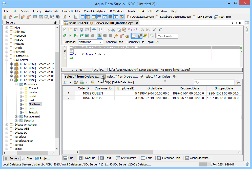Close the sa@10.1.1.93 query tab
The height and width of the screenshot is (169, 252).
[x=137, y=23]
